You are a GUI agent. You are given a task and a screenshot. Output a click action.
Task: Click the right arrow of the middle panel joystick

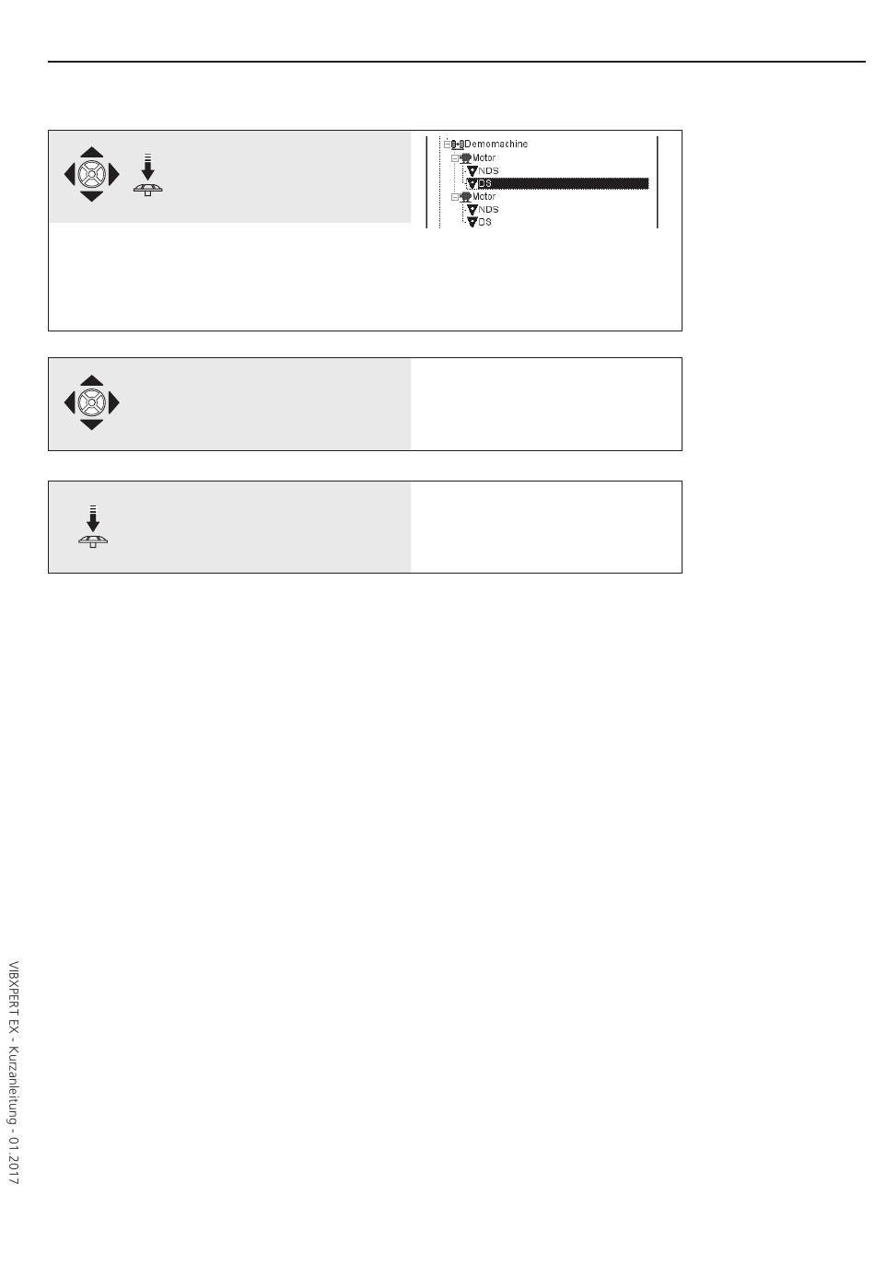(x=114, y=402)
